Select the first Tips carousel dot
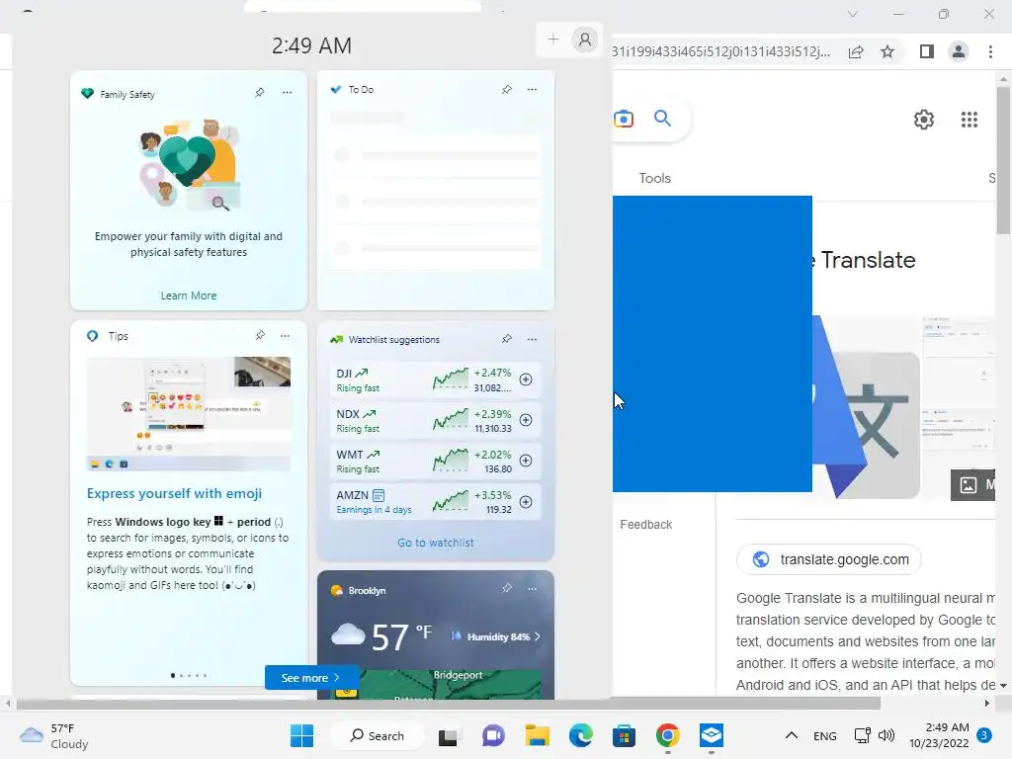The image size is (1012, 759). [x=172, y=675]
